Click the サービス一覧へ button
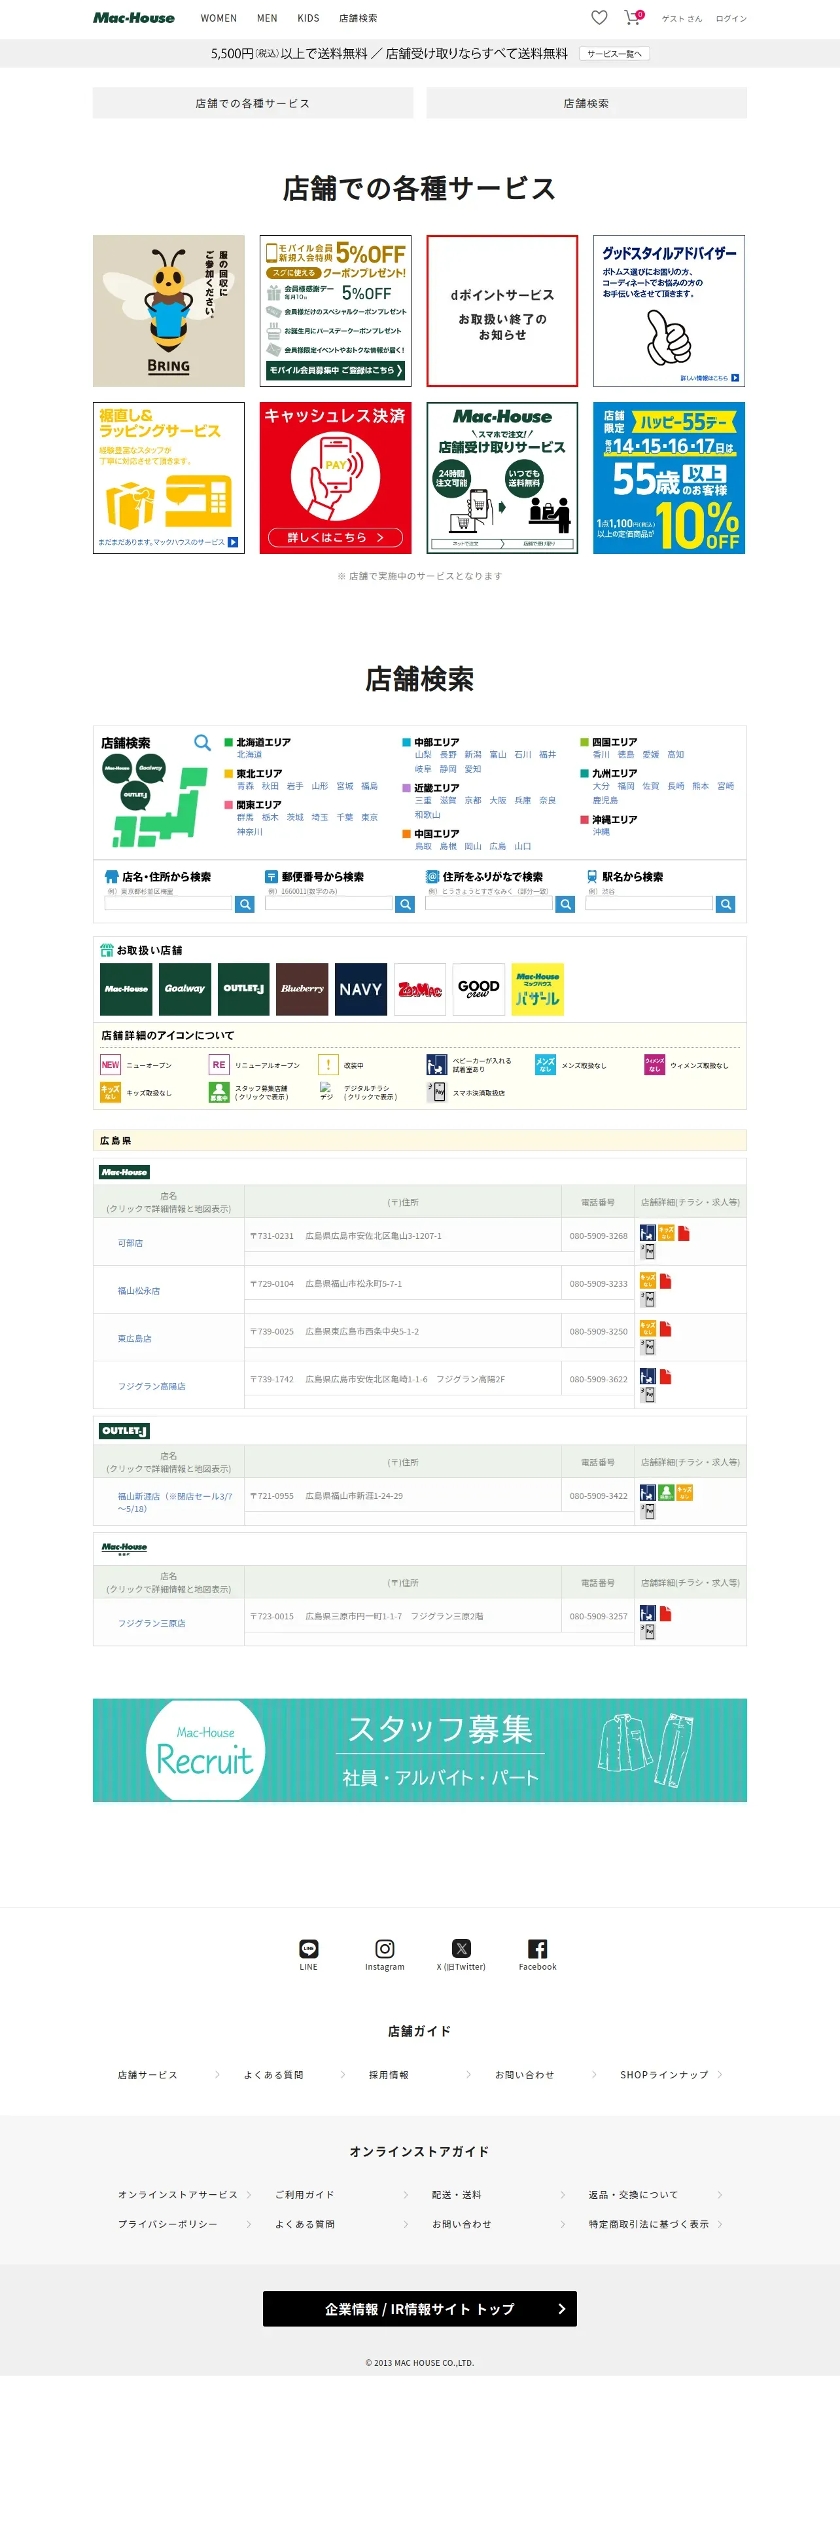The width and height of the screenshot is (840, 2523). (x=614, y=54)
